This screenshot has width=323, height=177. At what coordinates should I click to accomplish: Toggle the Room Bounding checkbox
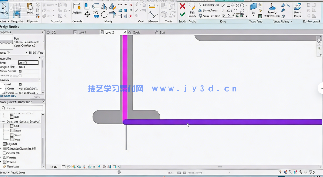click(20, 71)
